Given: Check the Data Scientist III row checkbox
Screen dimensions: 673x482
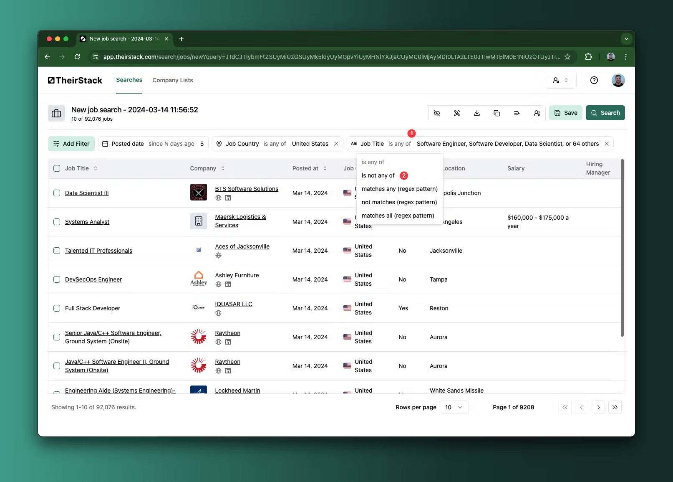Looking at the screenshot, I should pyautogui.click(x=57, y=193).
